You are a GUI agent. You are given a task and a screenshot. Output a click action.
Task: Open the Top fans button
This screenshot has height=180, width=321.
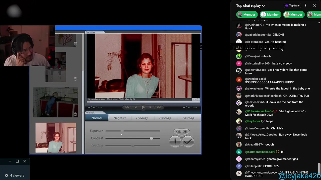click(292, 5)
